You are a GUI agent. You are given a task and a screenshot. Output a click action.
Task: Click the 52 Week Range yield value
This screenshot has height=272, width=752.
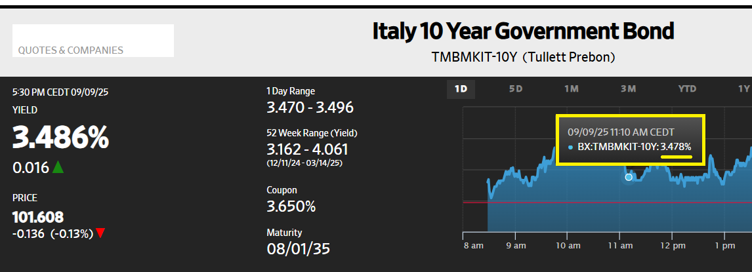tap(307, 149)
